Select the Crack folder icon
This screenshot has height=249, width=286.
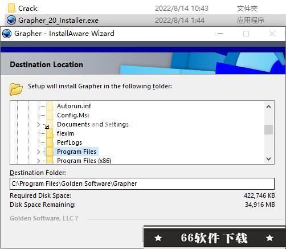coord(11,9)
